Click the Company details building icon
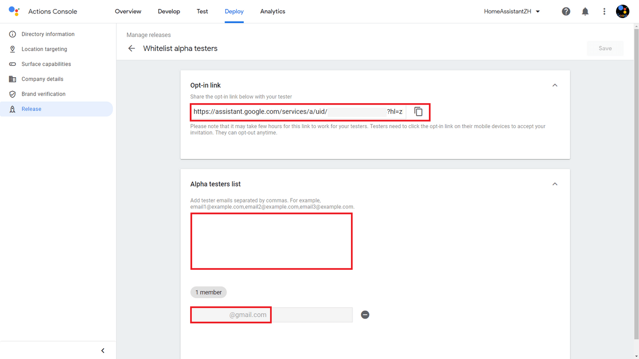 click(12, 79)
